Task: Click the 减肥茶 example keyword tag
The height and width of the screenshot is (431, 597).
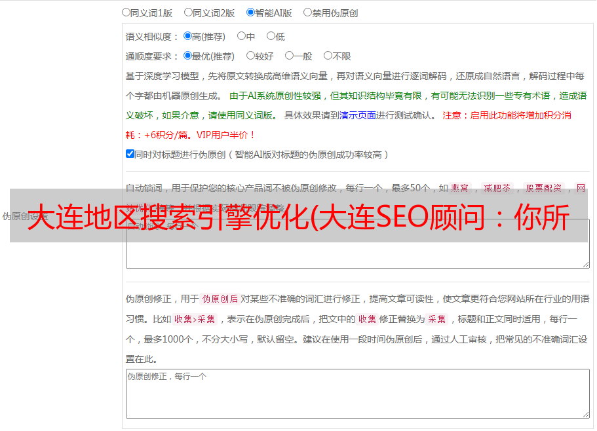Action: [x=497, y=188]
